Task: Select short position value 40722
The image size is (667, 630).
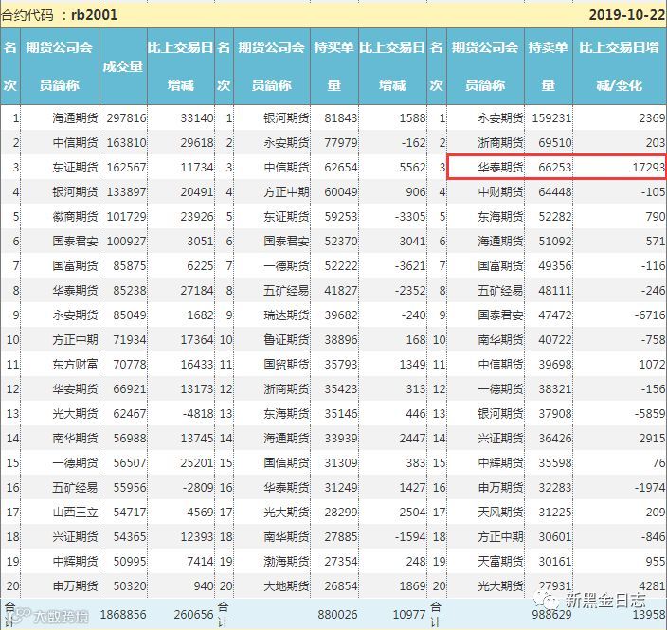Action: (555, 340)
